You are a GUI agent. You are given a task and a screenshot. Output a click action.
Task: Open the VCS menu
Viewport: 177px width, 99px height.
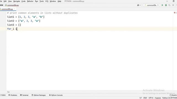47,1
